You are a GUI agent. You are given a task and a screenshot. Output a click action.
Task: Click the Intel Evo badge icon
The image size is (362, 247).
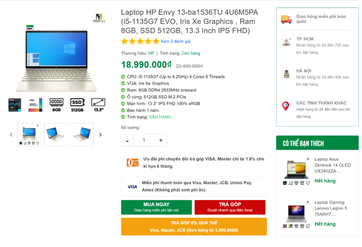point(15,105)
